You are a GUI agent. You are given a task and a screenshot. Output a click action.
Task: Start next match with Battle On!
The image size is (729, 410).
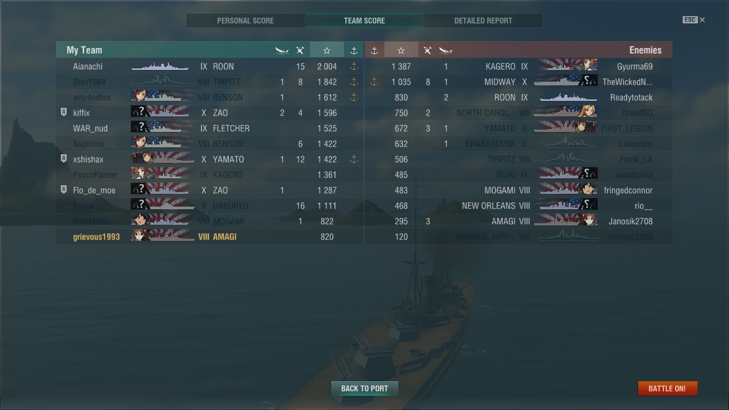pyautogui.click(x=667, y=388)
